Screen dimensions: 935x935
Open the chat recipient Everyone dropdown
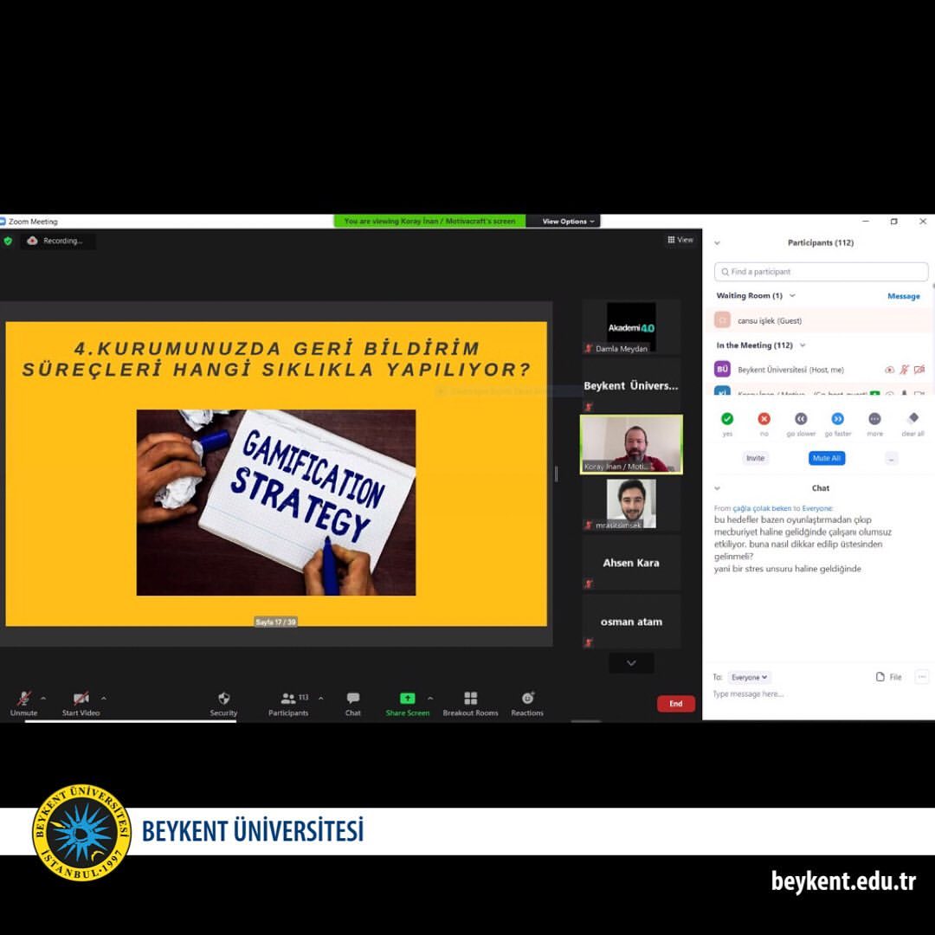coord(750,677)
